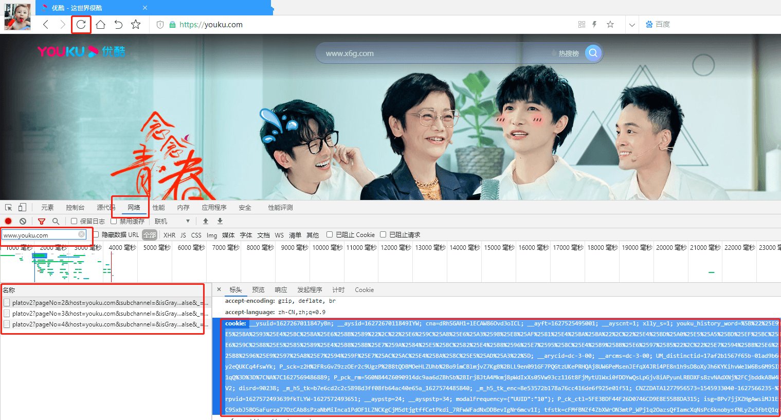The height and width of the screenshot is (420, 781).
Task: Switch to the 元素 DevTools tab
Action: click(x=47, y=208)
